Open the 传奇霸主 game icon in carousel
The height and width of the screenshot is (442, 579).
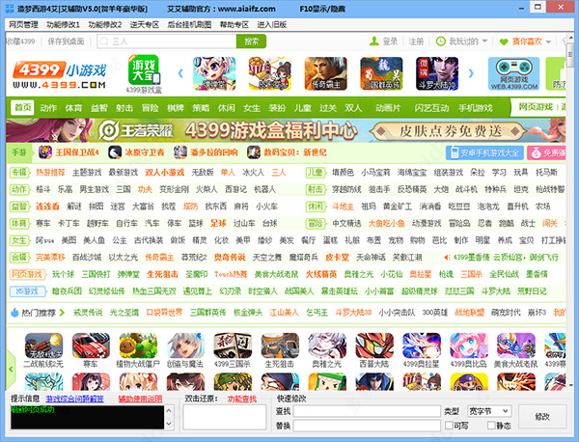coord(326,73)
